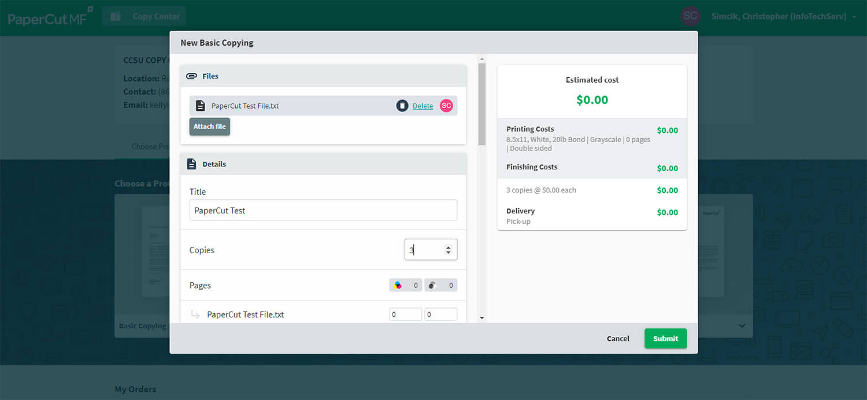Viewport: 867px width, 400px height.
Task: Submit the Basic Copying order
Action: (665, 339)
